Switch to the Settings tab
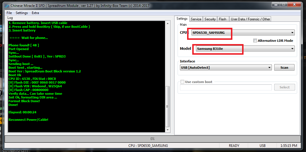Screen dimensions: 306x152 182,19
